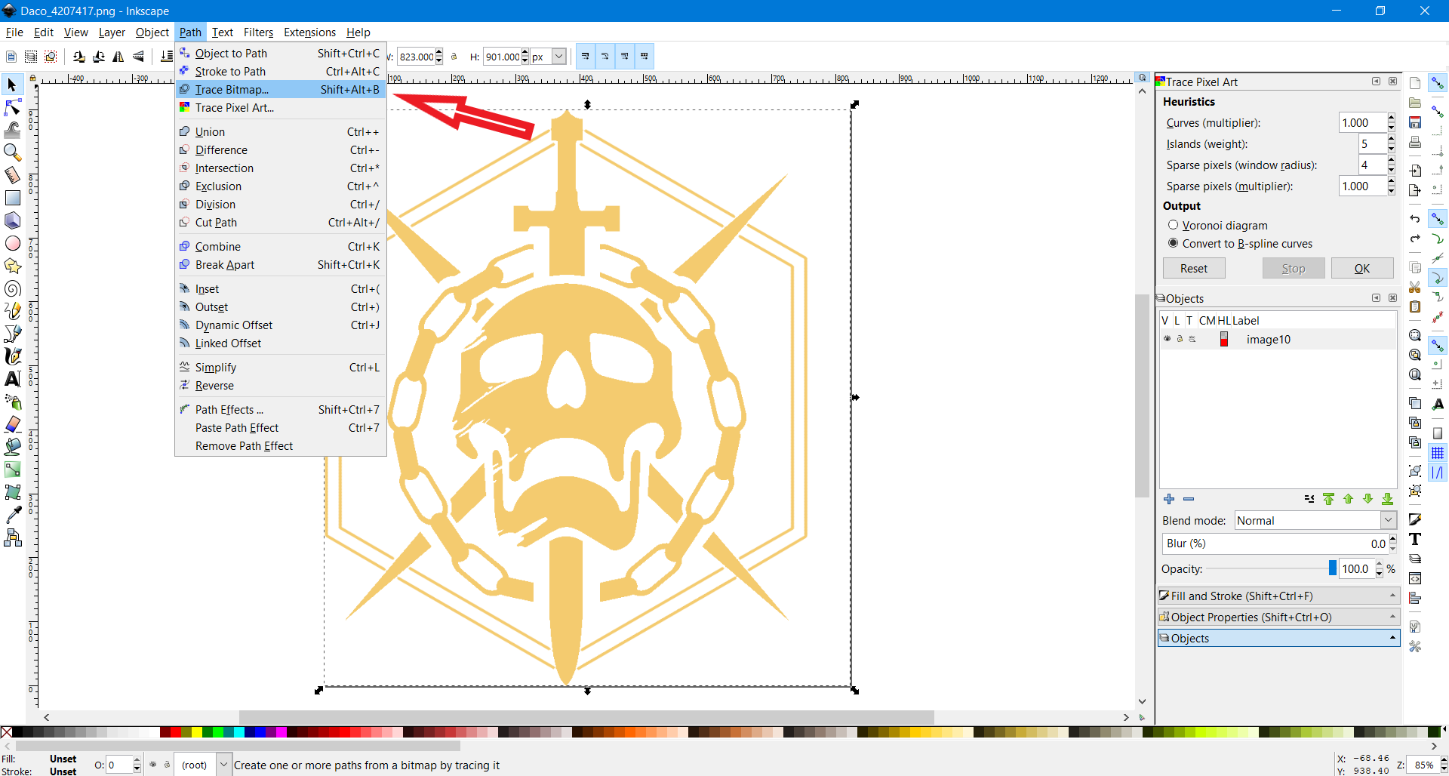Image resolution: width=1449 pixels, height=776 pixels.
Task: Hide the image10 object
Action: point(1167,339)
